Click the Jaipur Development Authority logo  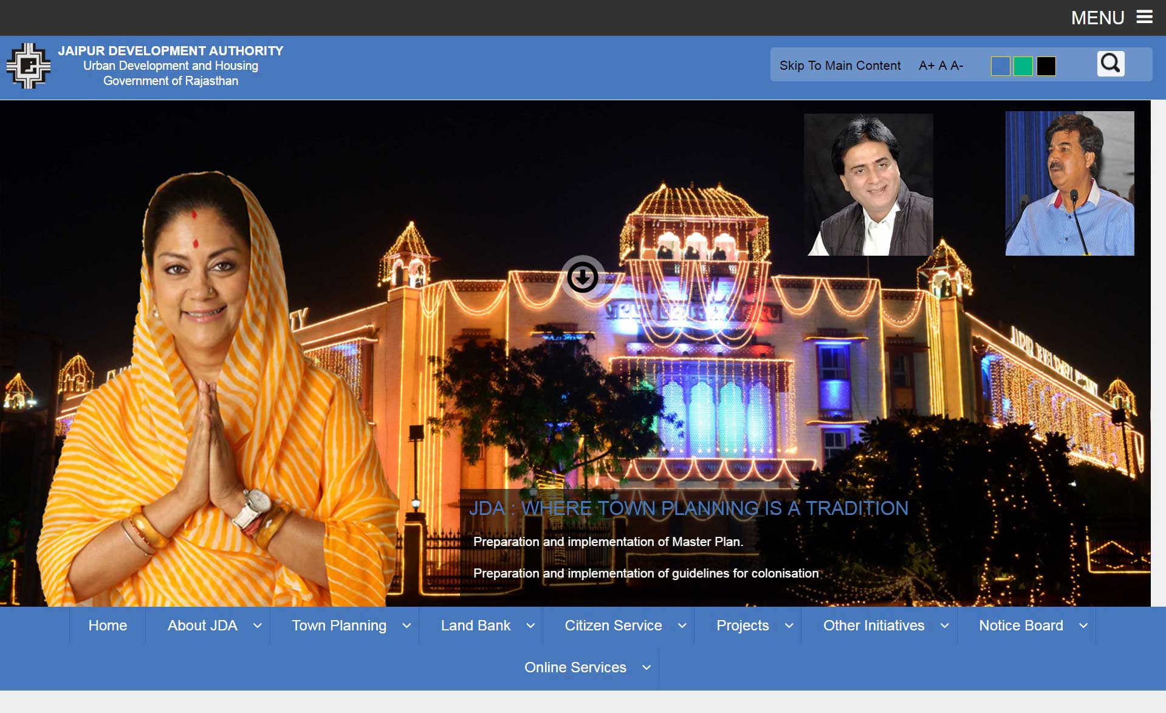point(28,66)
